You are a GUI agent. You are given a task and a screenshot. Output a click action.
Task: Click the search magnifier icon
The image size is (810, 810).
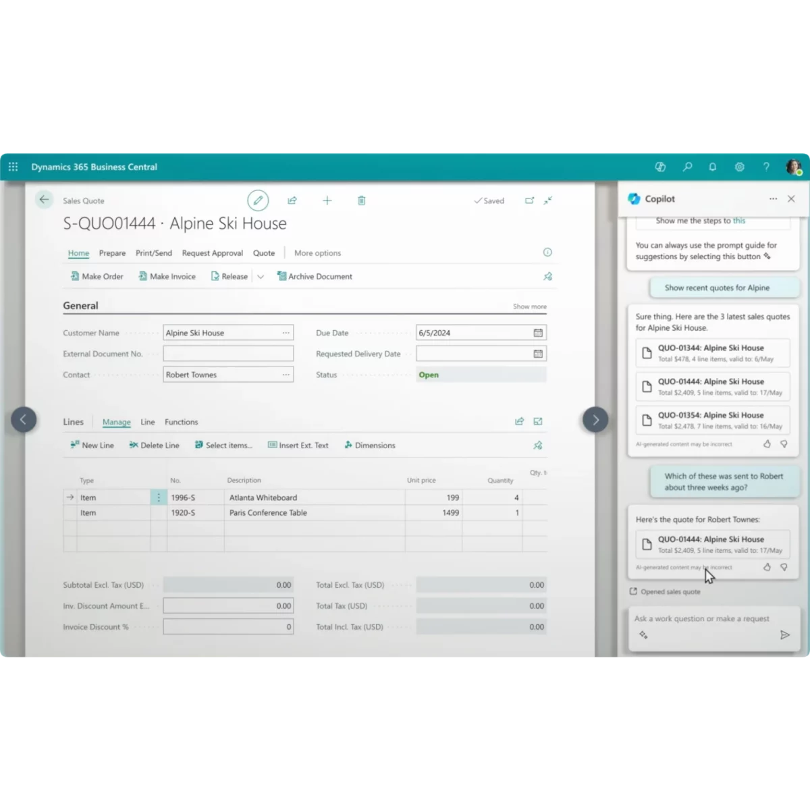click(687, 167)
